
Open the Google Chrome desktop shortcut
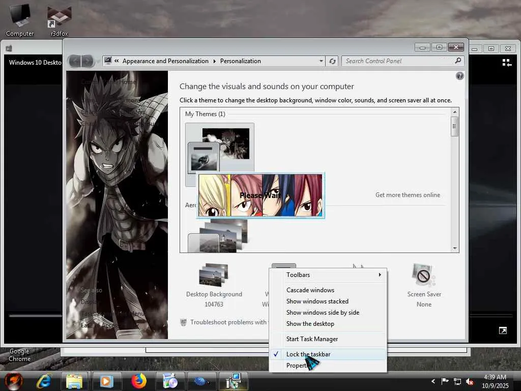click(x=20, y=355)
